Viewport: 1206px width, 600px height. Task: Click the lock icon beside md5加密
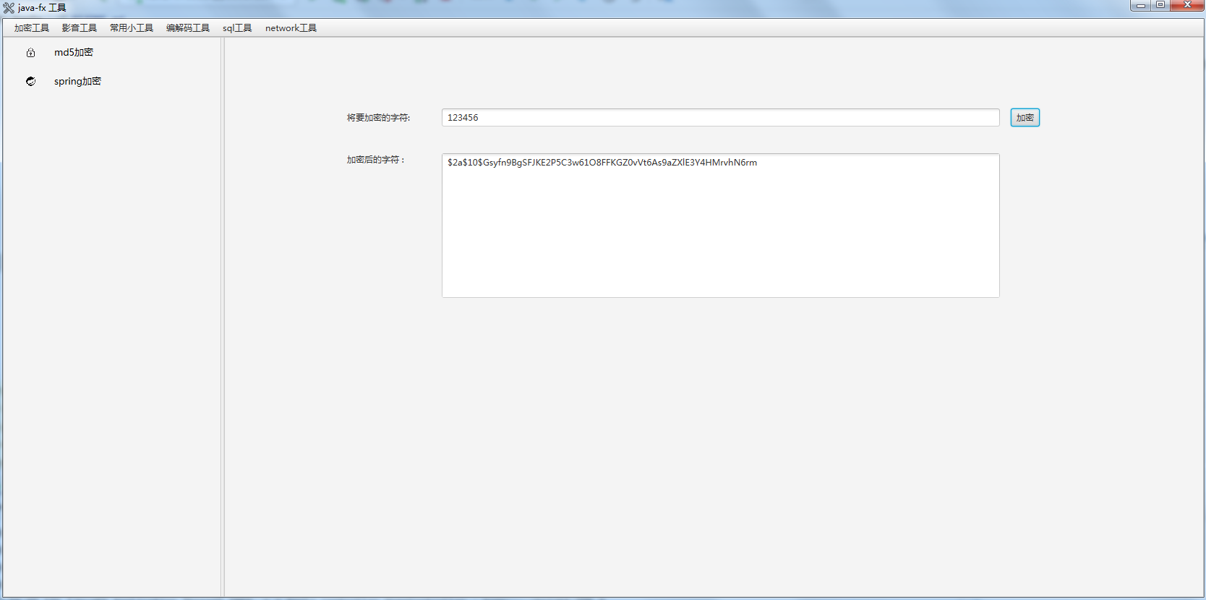tap(30, 53)
